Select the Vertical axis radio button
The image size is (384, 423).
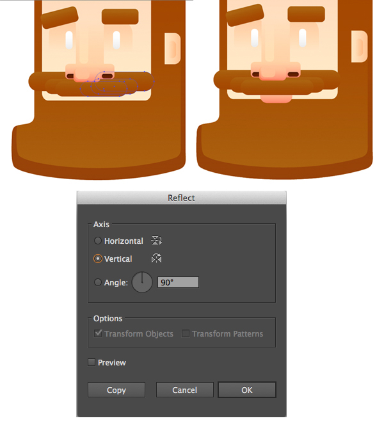(x=98, y=259)
